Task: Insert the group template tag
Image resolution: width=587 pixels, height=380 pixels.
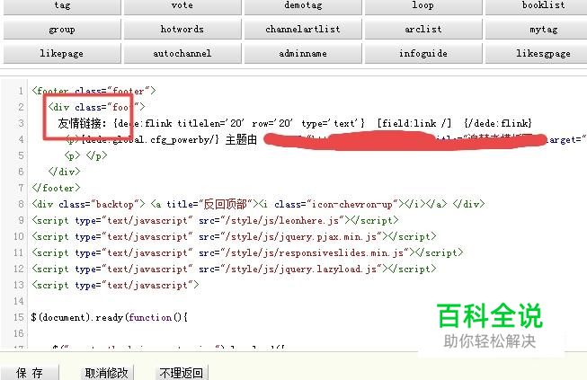Action: click(62, 29)
